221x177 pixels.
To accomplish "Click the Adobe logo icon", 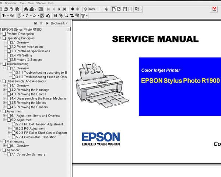I will (x=214, y=9).
